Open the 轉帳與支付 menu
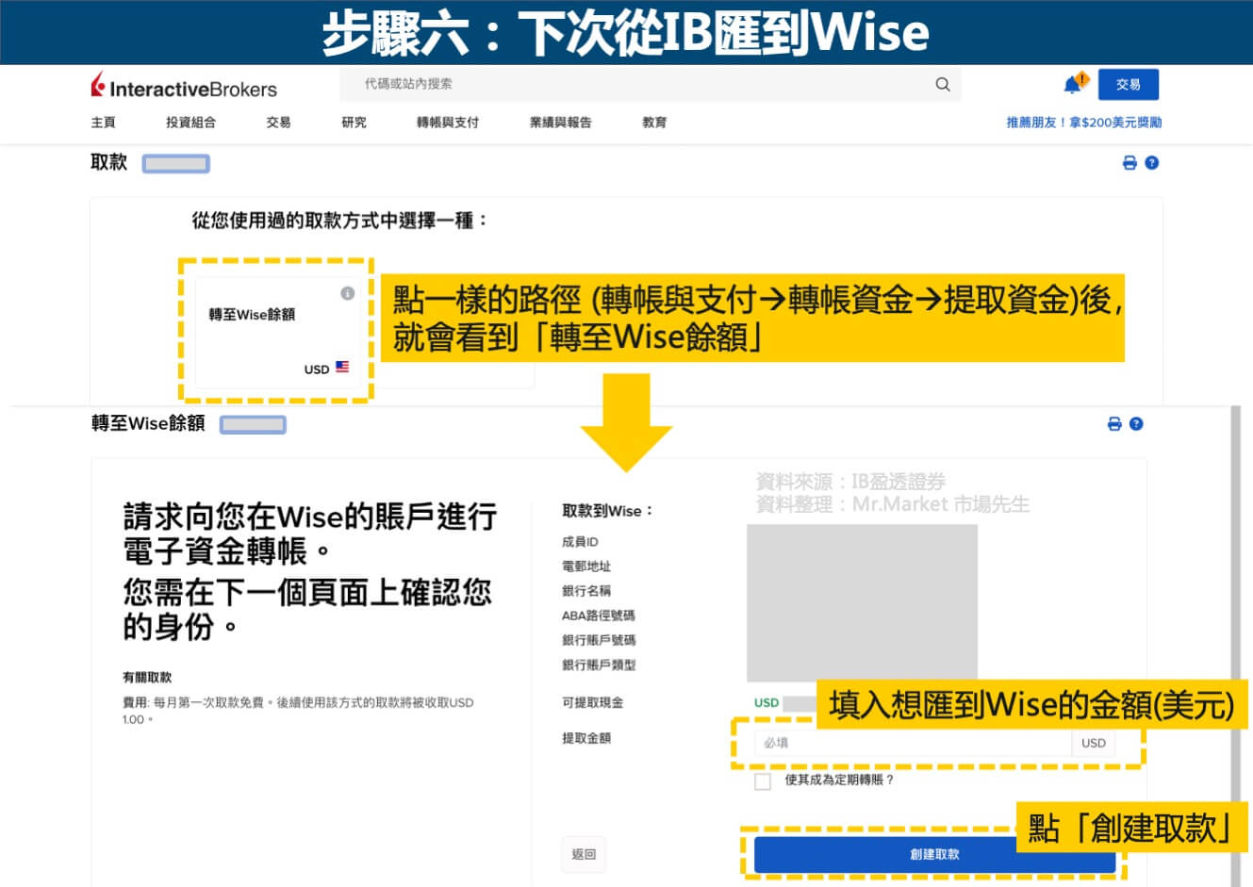1253x887 pixels. pyautogui.click(x=448, y=123)
